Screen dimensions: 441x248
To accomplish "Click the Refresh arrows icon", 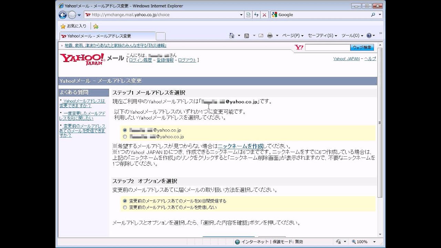I will click(256, 15).
